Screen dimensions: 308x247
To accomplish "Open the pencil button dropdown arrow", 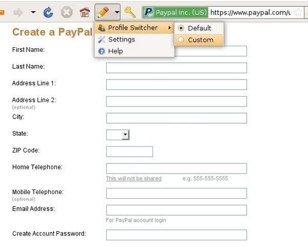I will click(117, 12).
